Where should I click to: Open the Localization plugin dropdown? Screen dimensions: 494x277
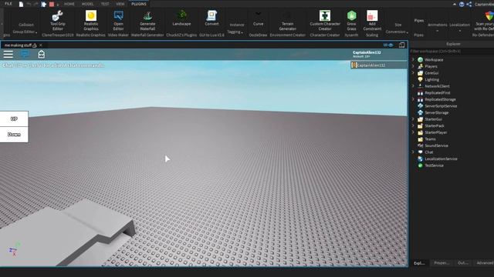460,28
